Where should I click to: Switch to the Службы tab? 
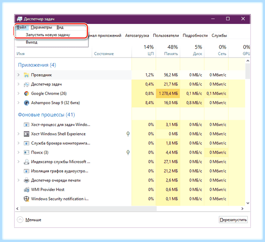pyautogui.click(x=219, y=35)
